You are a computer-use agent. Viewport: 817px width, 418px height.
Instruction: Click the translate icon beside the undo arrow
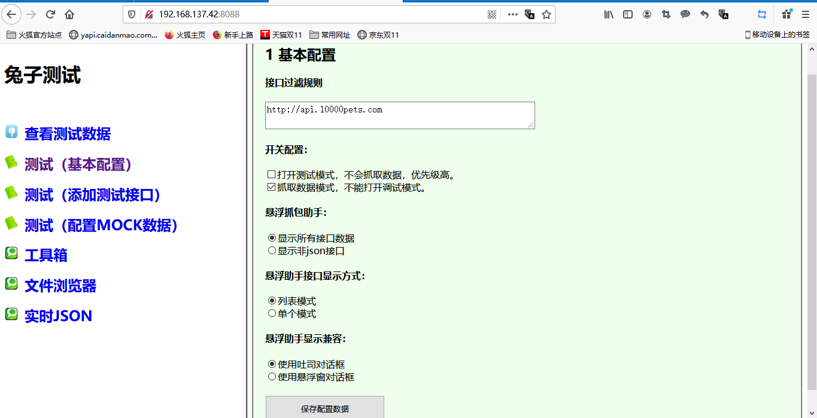click(724, 14)
